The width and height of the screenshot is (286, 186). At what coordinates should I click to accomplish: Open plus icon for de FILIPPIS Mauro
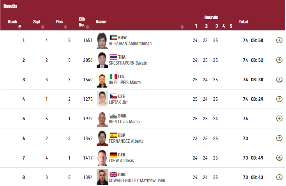pyautogui.click(x=279, y=79)
